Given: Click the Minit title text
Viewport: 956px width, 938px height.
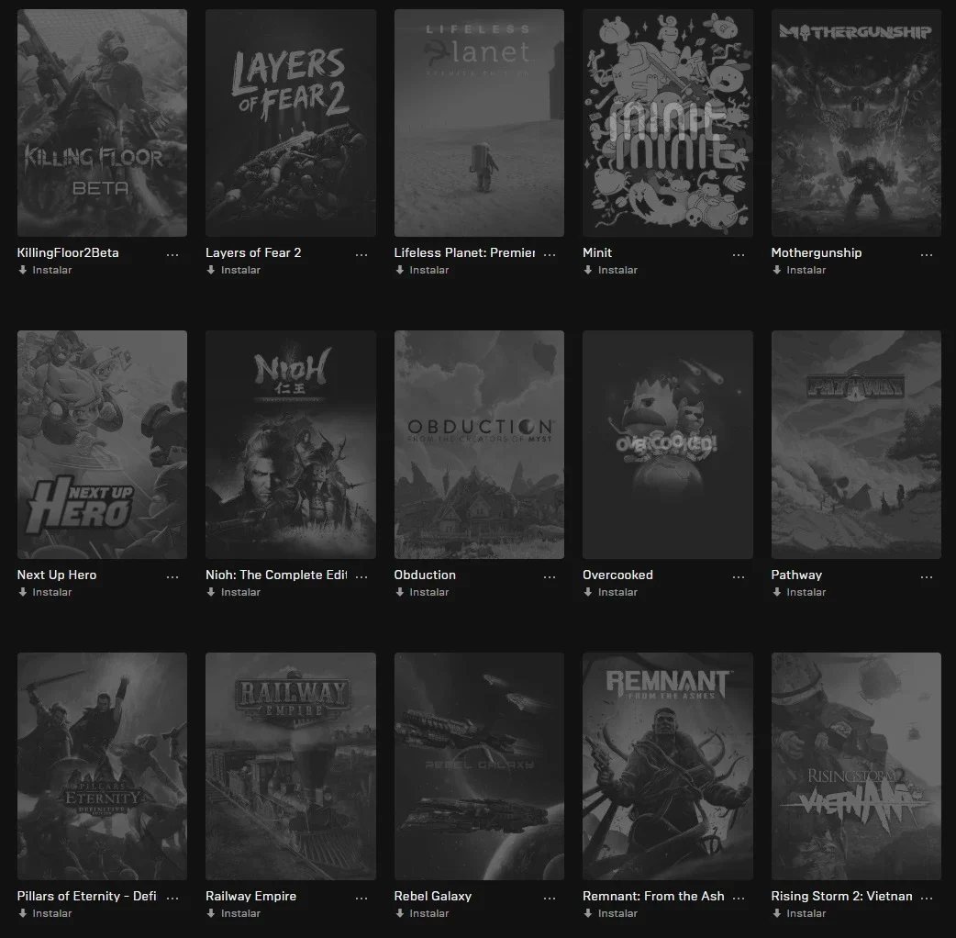Looking at the screenshot, I should 597,252.
